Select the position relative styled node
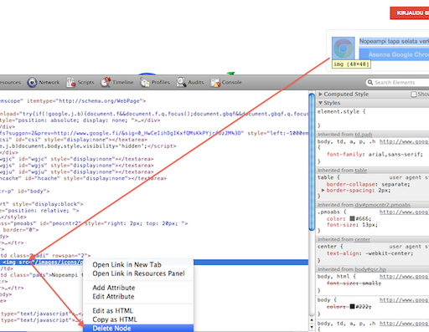 coord(39,211)
